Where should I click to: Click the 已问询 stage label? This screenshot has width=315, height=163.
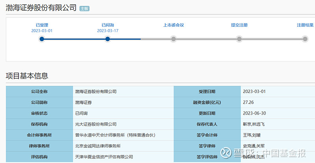(107, 25)
